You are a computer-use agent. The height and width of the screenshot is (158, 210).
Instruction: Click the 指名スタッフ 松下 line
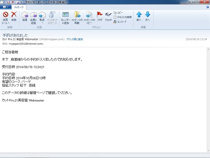tap(18, 85)
